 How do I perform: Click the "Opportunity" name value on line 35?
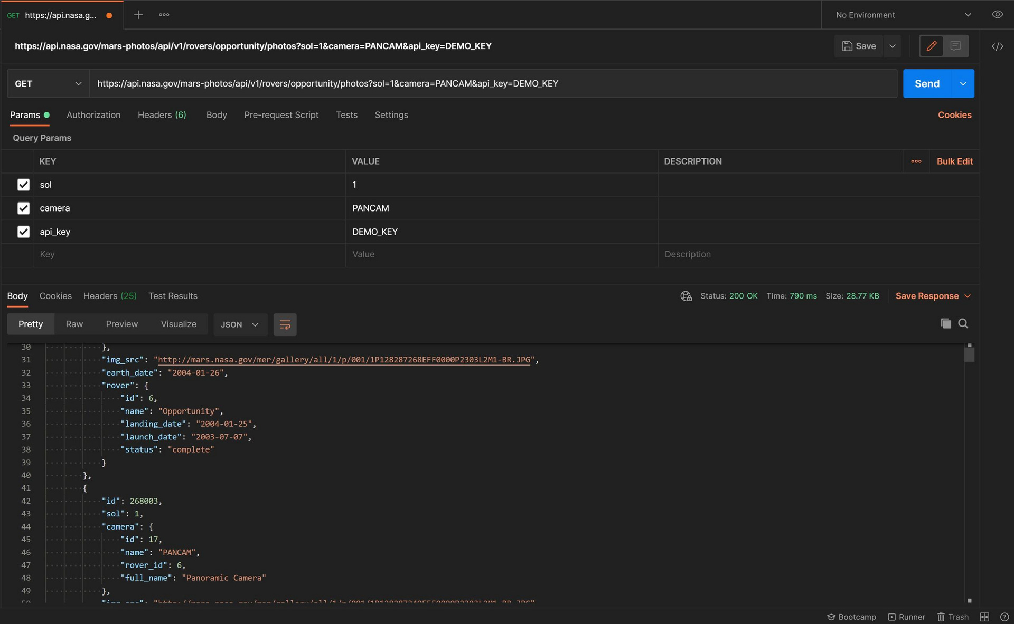coord(189,411)
